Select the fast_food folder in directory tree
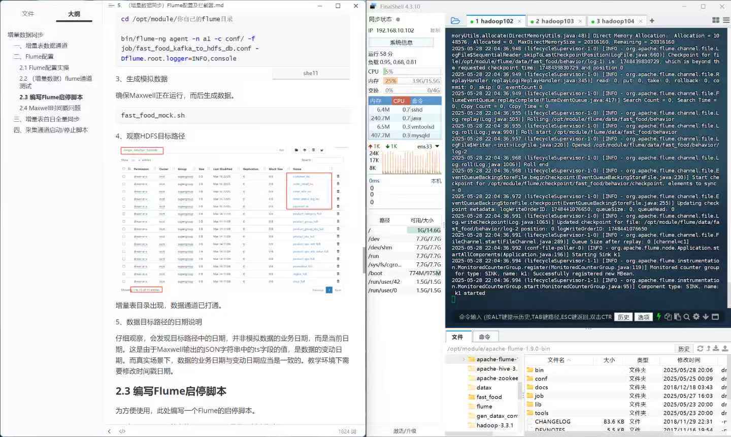Screen dimensions: 731x437 (489, 397)
